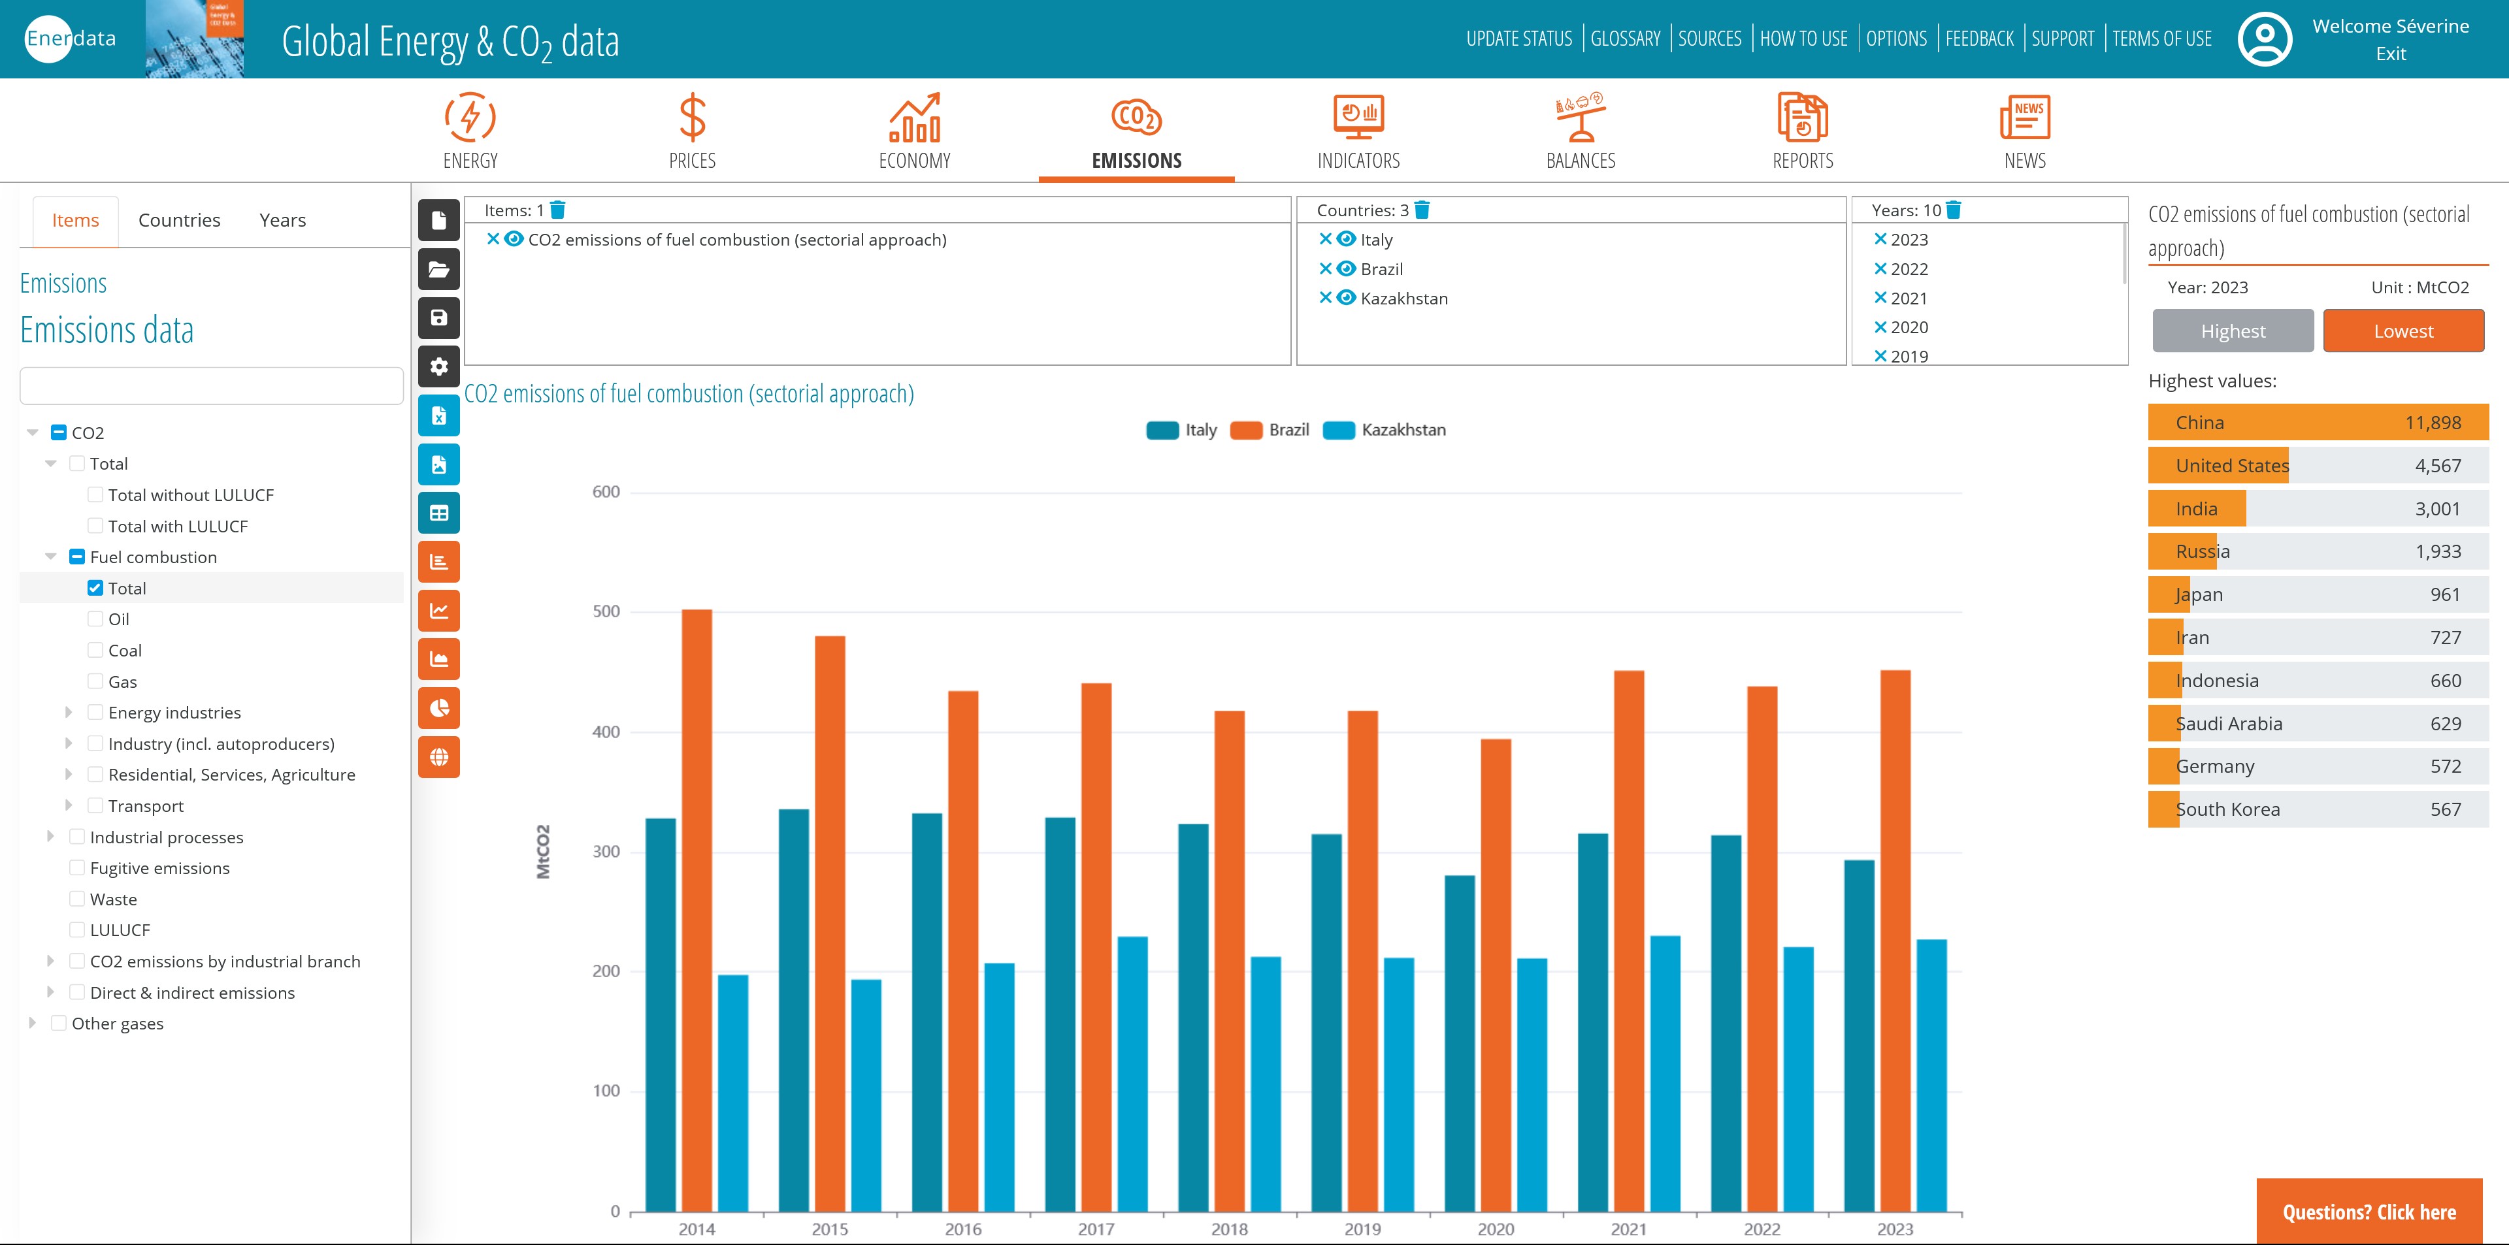Remove year 2021 from the selection

tap(1881, 298)
